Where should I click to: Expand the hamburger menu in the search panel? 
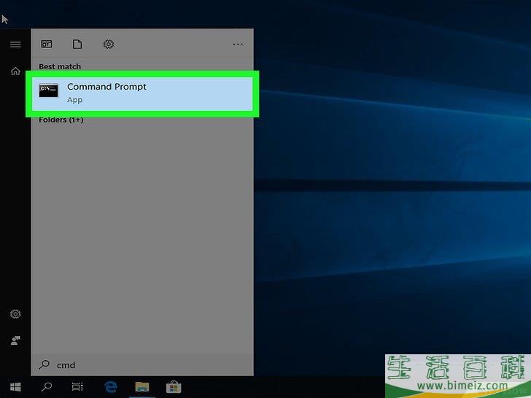[x=15, y=44]
